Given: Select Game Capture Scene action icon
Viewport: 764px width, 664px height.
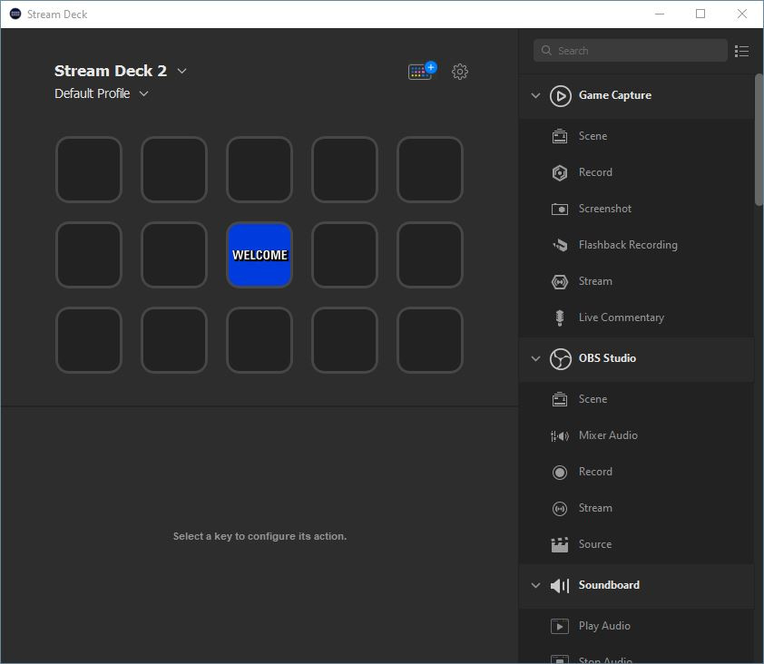Looking at the screenshot, I should click(x=559, y=136).
